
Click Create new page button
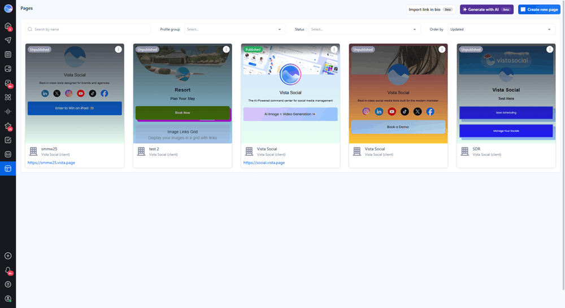[x=539, y=10]
